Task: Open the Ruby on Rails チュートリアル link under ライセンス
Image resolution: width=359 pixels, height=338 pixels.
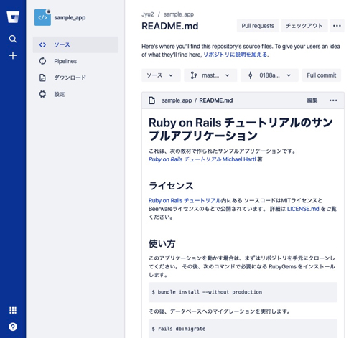Action: click(x=185, y=200)
